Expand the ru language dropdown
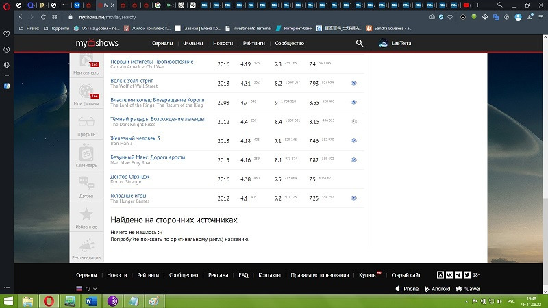This screenshot has width=548, height=308. (x=87, y=289)
